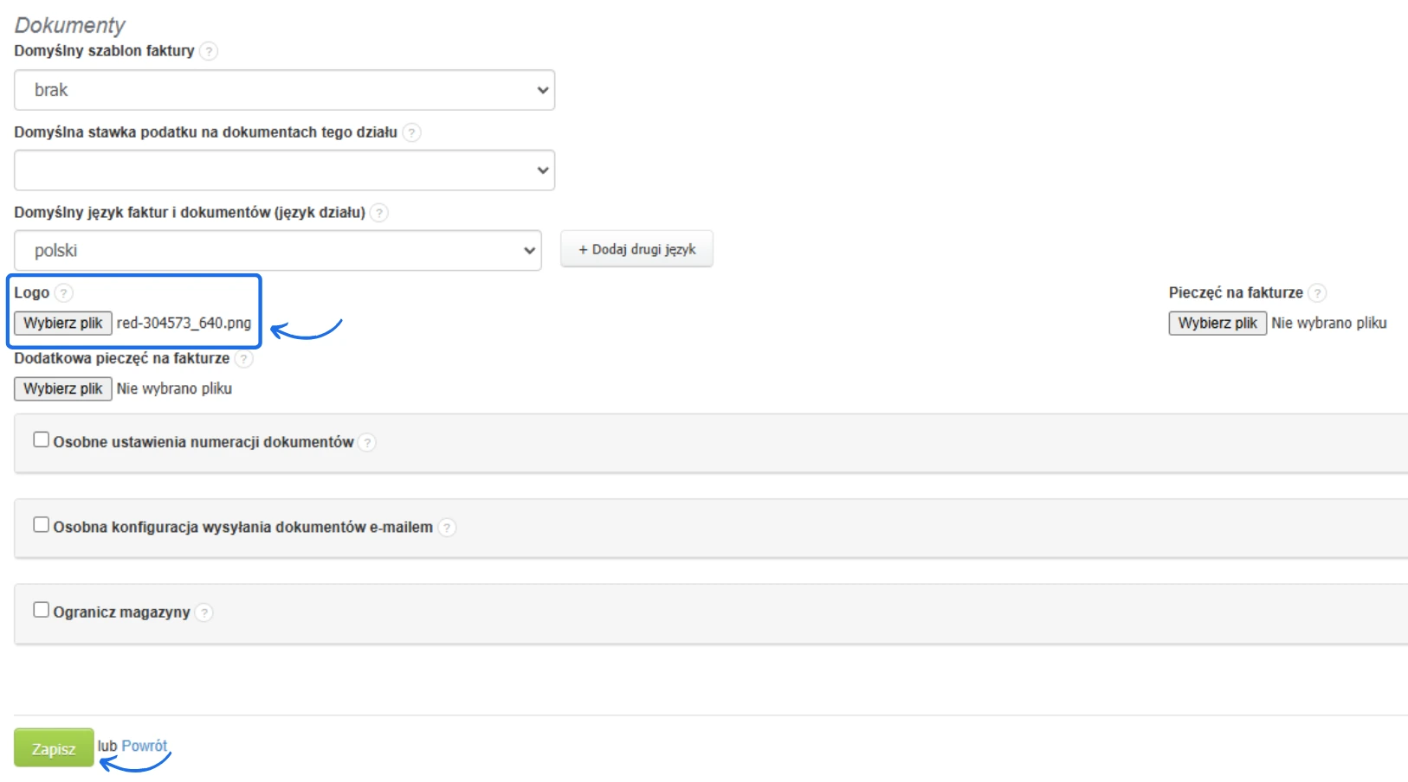Screen dimensions: 1408x782
Task: Open the language dropdown showing polski
Action: pyautogui.click(x=278, y=251)
